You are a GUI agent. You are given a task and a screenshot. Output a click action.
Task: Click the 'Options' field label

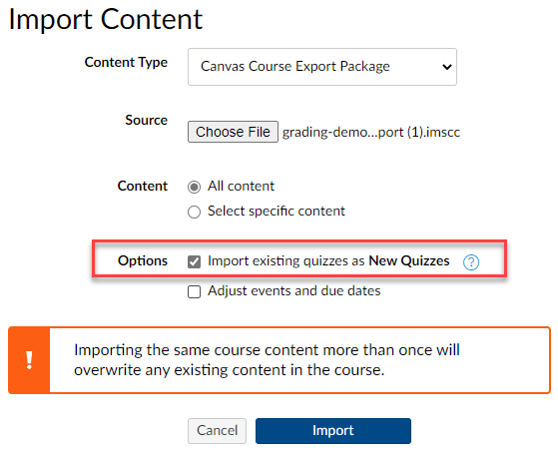pyautogui.click(x=143, y=260)
